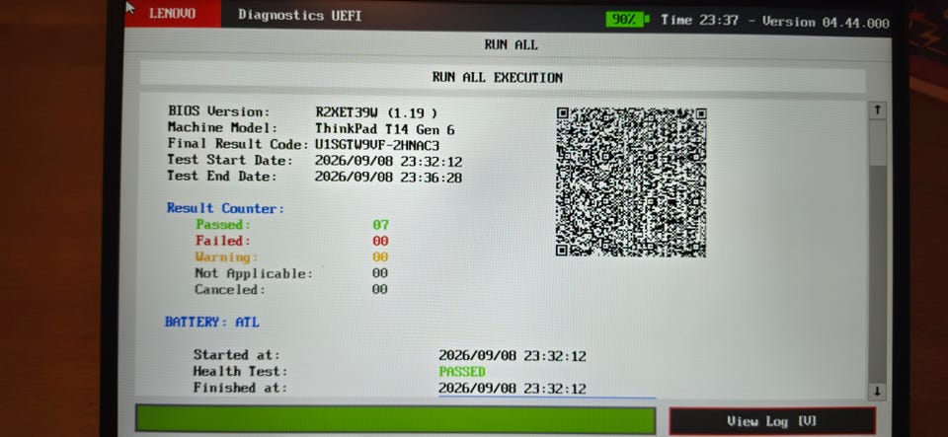Viewport: 948px width, 437px height.
Task: Click the Result Counter heading
Action: (x=225, y=208)
